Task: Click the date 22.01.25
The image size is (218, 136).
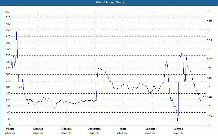Action: tap(66, 133)
